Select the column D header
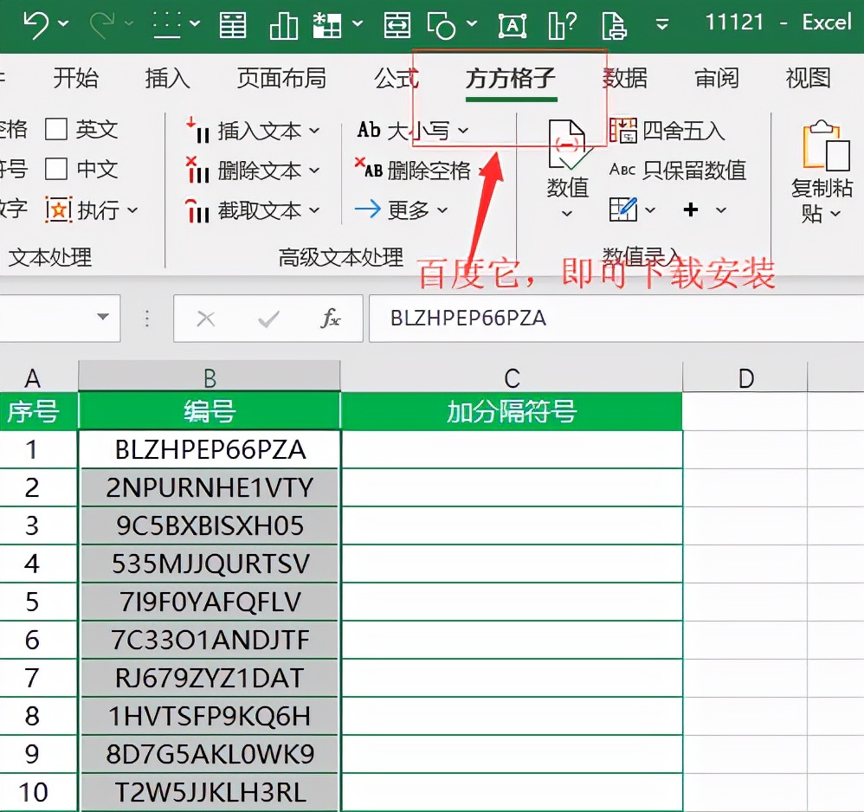The image size is (864, 812). tap(745, 377)
